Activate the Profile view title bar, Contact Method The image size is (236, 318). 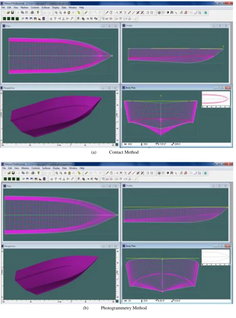pyautogui.click(x=175, y=26)
